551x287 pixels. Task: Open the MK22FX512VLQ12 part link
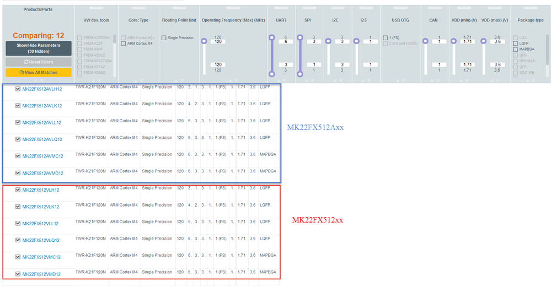point(41,240)
